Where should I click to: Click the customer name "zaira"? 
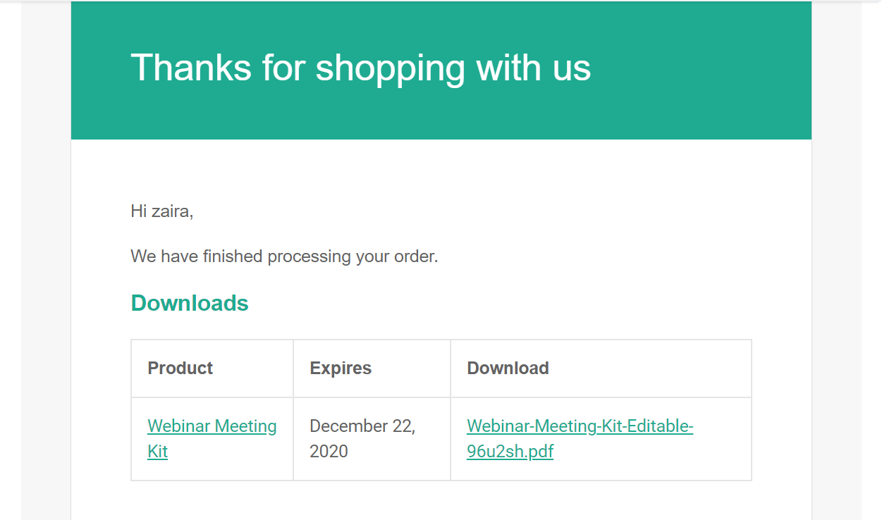point(171,211)
